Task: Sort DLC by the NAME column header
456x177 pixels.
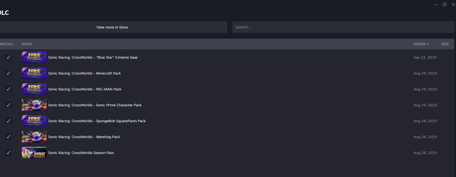Action: coord(27,44)
